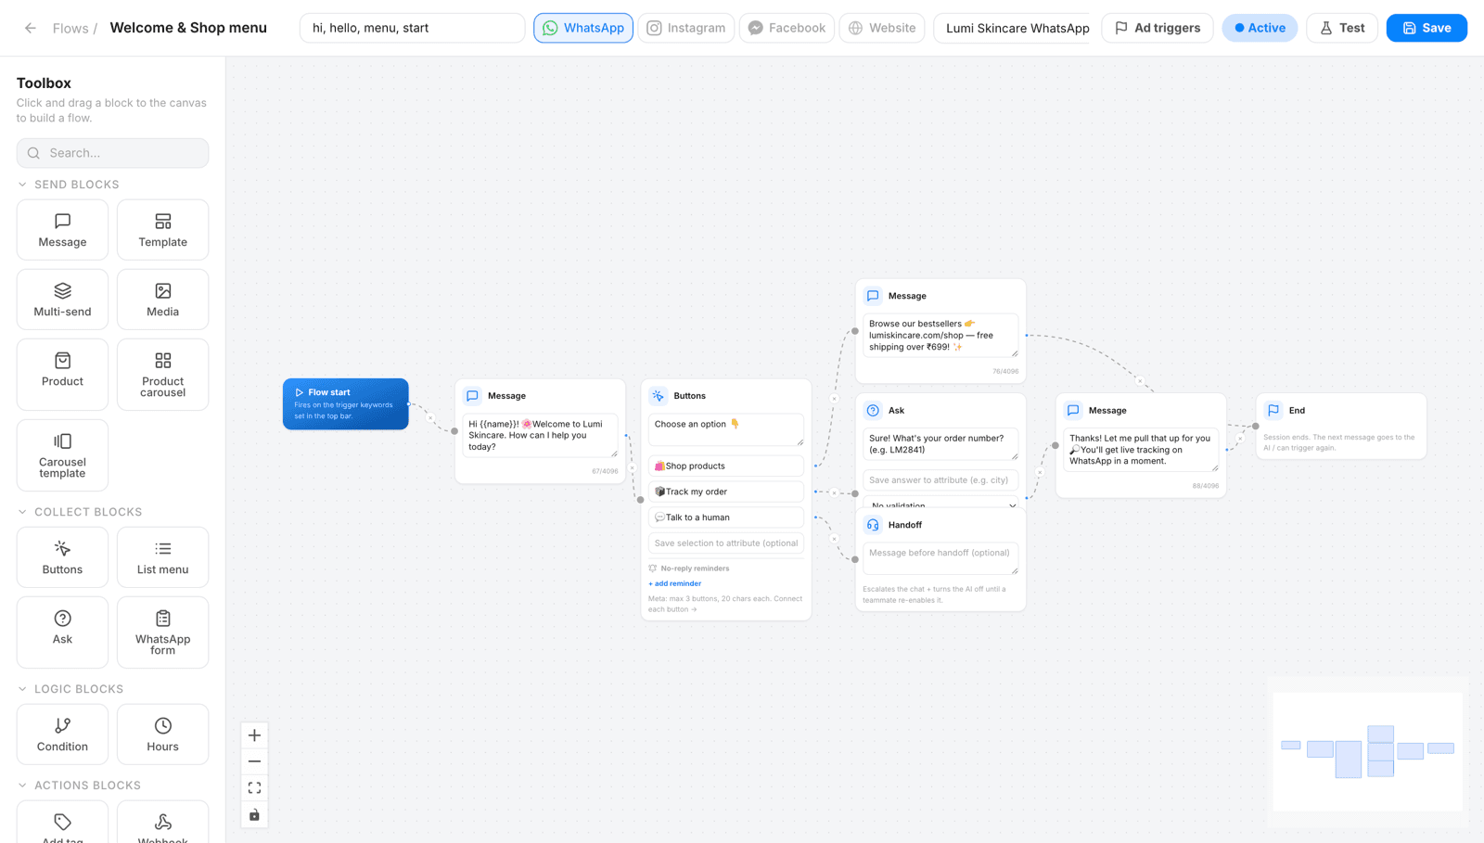Collapse the Collect Blocks section
1484x843 pixels.
[x=80, y=512]
